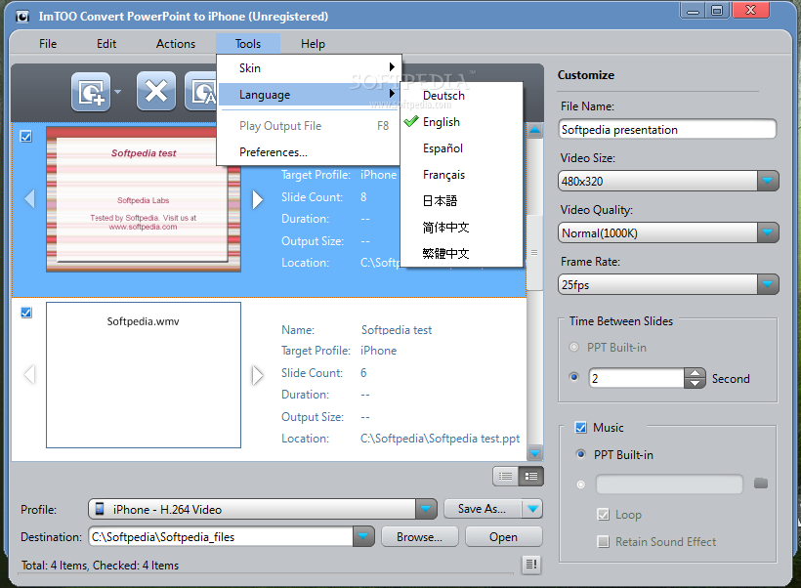Click the scroll up arrow of the file list
Image resolution: width=801 pixels, height=588 pixels.
[535, 131]
